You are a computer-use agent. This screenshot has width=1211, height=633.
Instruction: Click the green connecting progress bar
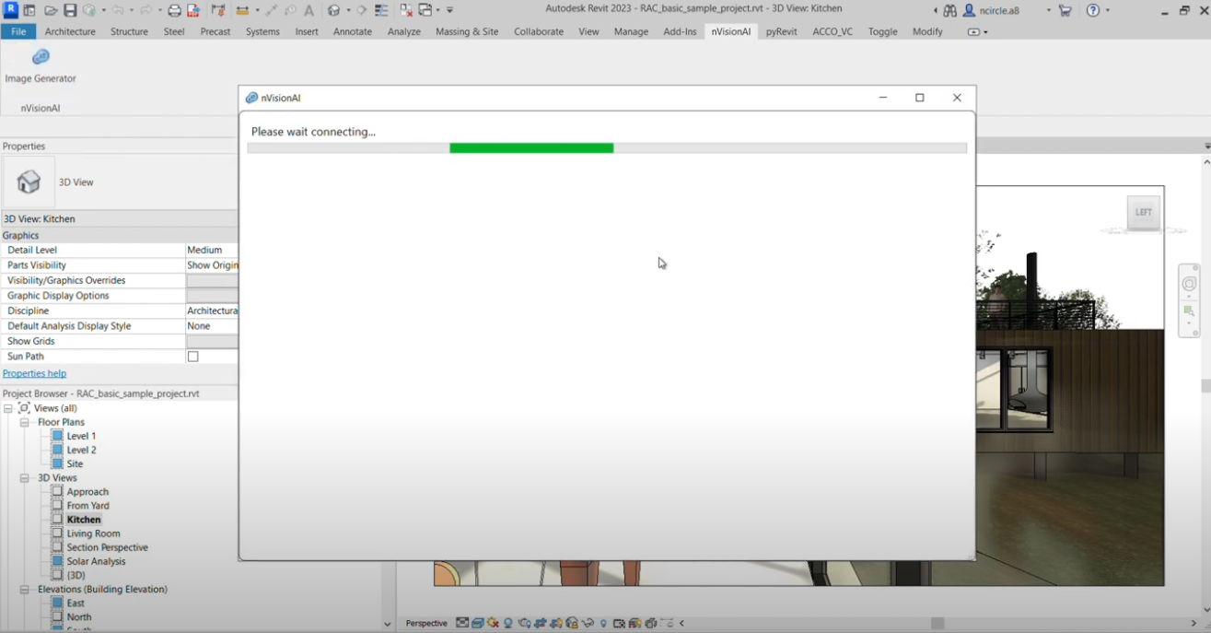[x=531, y=148]
